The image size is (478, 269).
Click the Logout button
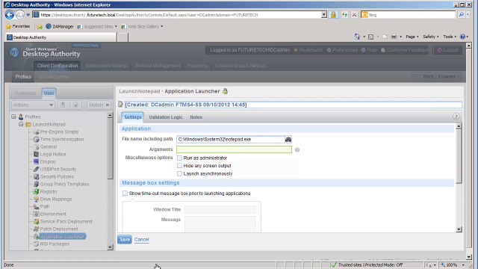pyautogui.click(x=448, y=50)
